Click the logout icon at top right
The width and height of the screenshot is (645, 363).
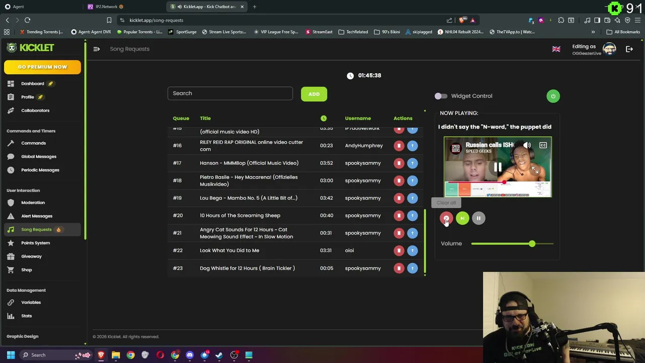629,49
